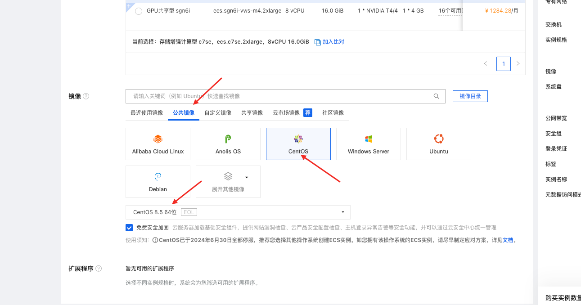
Task: Jump to 实例规格 in the right sidebar
Action: 556,40
